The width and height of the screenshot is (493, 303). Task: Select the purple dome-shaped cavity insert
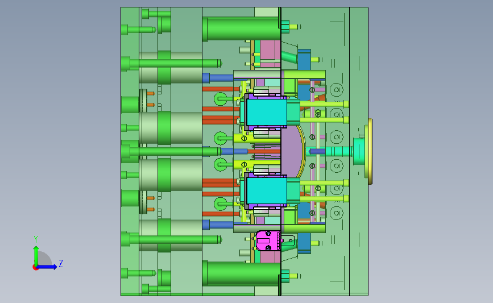tap(292, 151)
